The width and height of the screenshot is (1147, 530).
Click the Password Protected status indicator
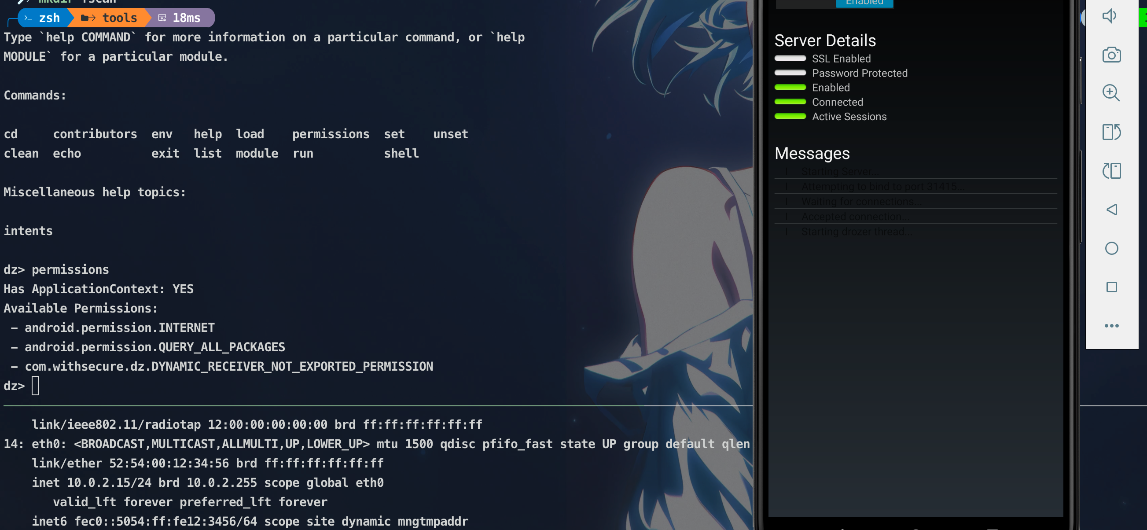[790, 73]
